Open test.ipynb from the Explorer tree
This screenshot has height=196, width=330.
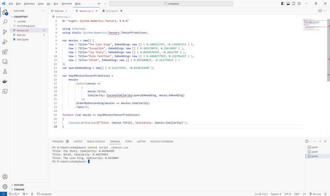point(28,39)
